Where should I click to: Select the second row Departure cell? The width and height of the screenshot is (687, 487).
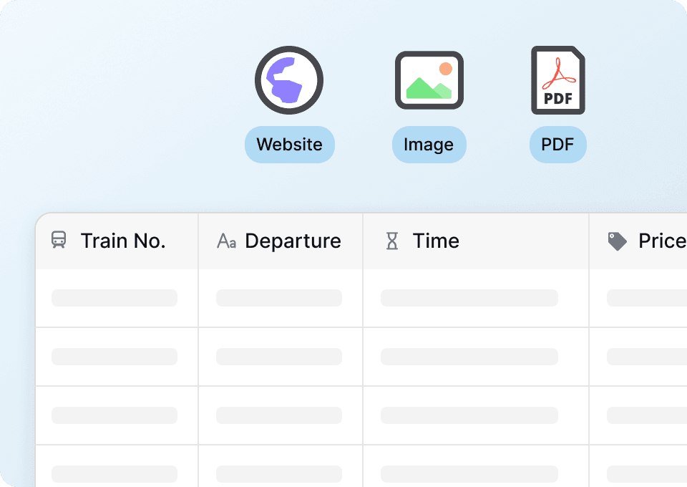click(x=279, y=357)
